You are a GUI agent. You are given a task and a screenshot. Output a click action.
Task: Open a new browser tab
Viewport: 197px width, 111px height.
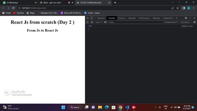[115, 3]
